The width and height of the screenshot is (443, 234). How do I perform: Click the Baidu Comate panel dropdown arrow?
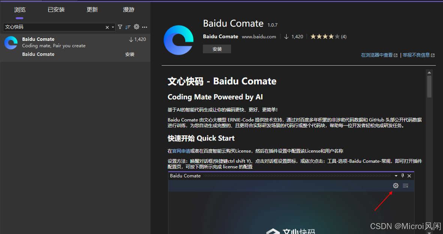point(396,176)
